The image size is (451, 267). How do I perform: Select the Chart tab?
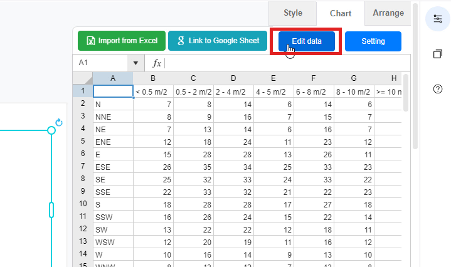(x=341, y=13)
